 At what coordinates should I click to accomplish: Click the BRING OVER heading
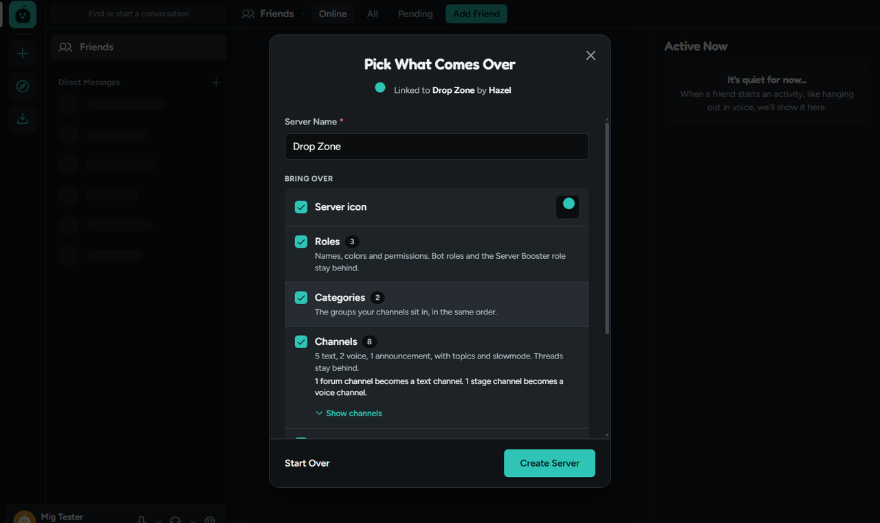point(309,179)
